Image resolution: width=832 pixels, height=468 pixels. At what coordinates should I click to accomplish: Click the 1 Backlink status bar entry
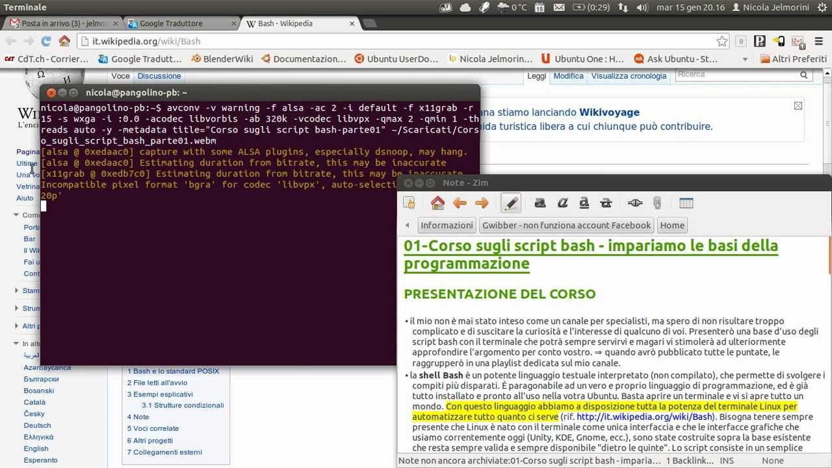(x=689, y=461)
